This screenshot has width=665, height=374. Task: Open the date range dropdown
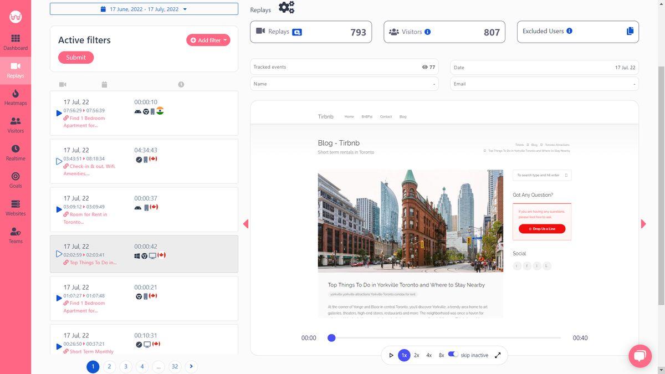pos(144,9)
